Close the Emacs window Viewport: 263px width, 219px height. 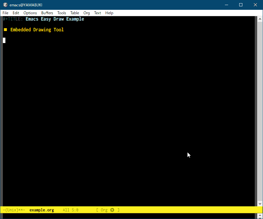255,5
